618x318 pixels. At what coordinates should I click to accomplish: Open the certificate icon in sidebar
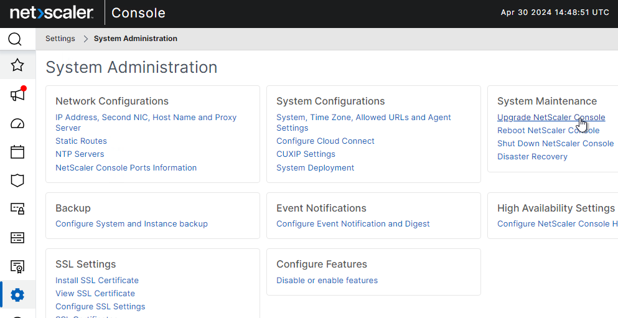(x=17, y=267)
